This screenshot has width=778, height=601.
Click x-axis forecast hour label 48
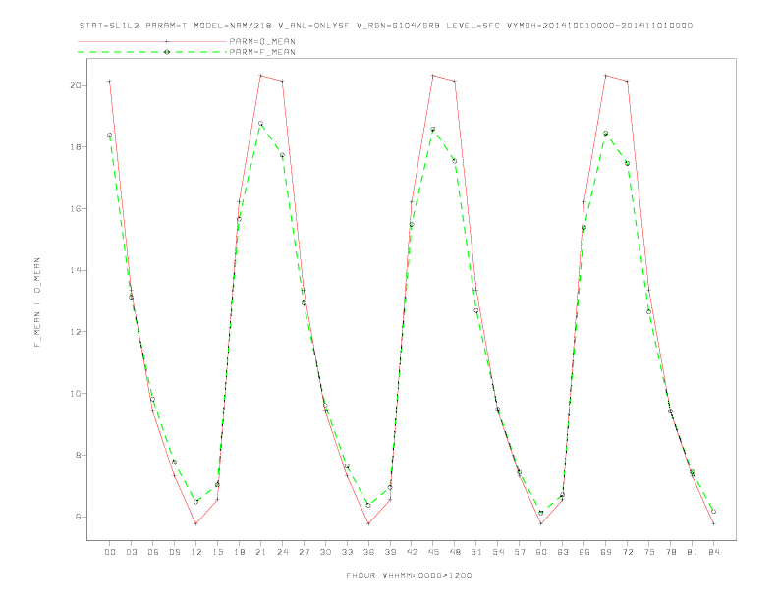[x=455, y=552]
